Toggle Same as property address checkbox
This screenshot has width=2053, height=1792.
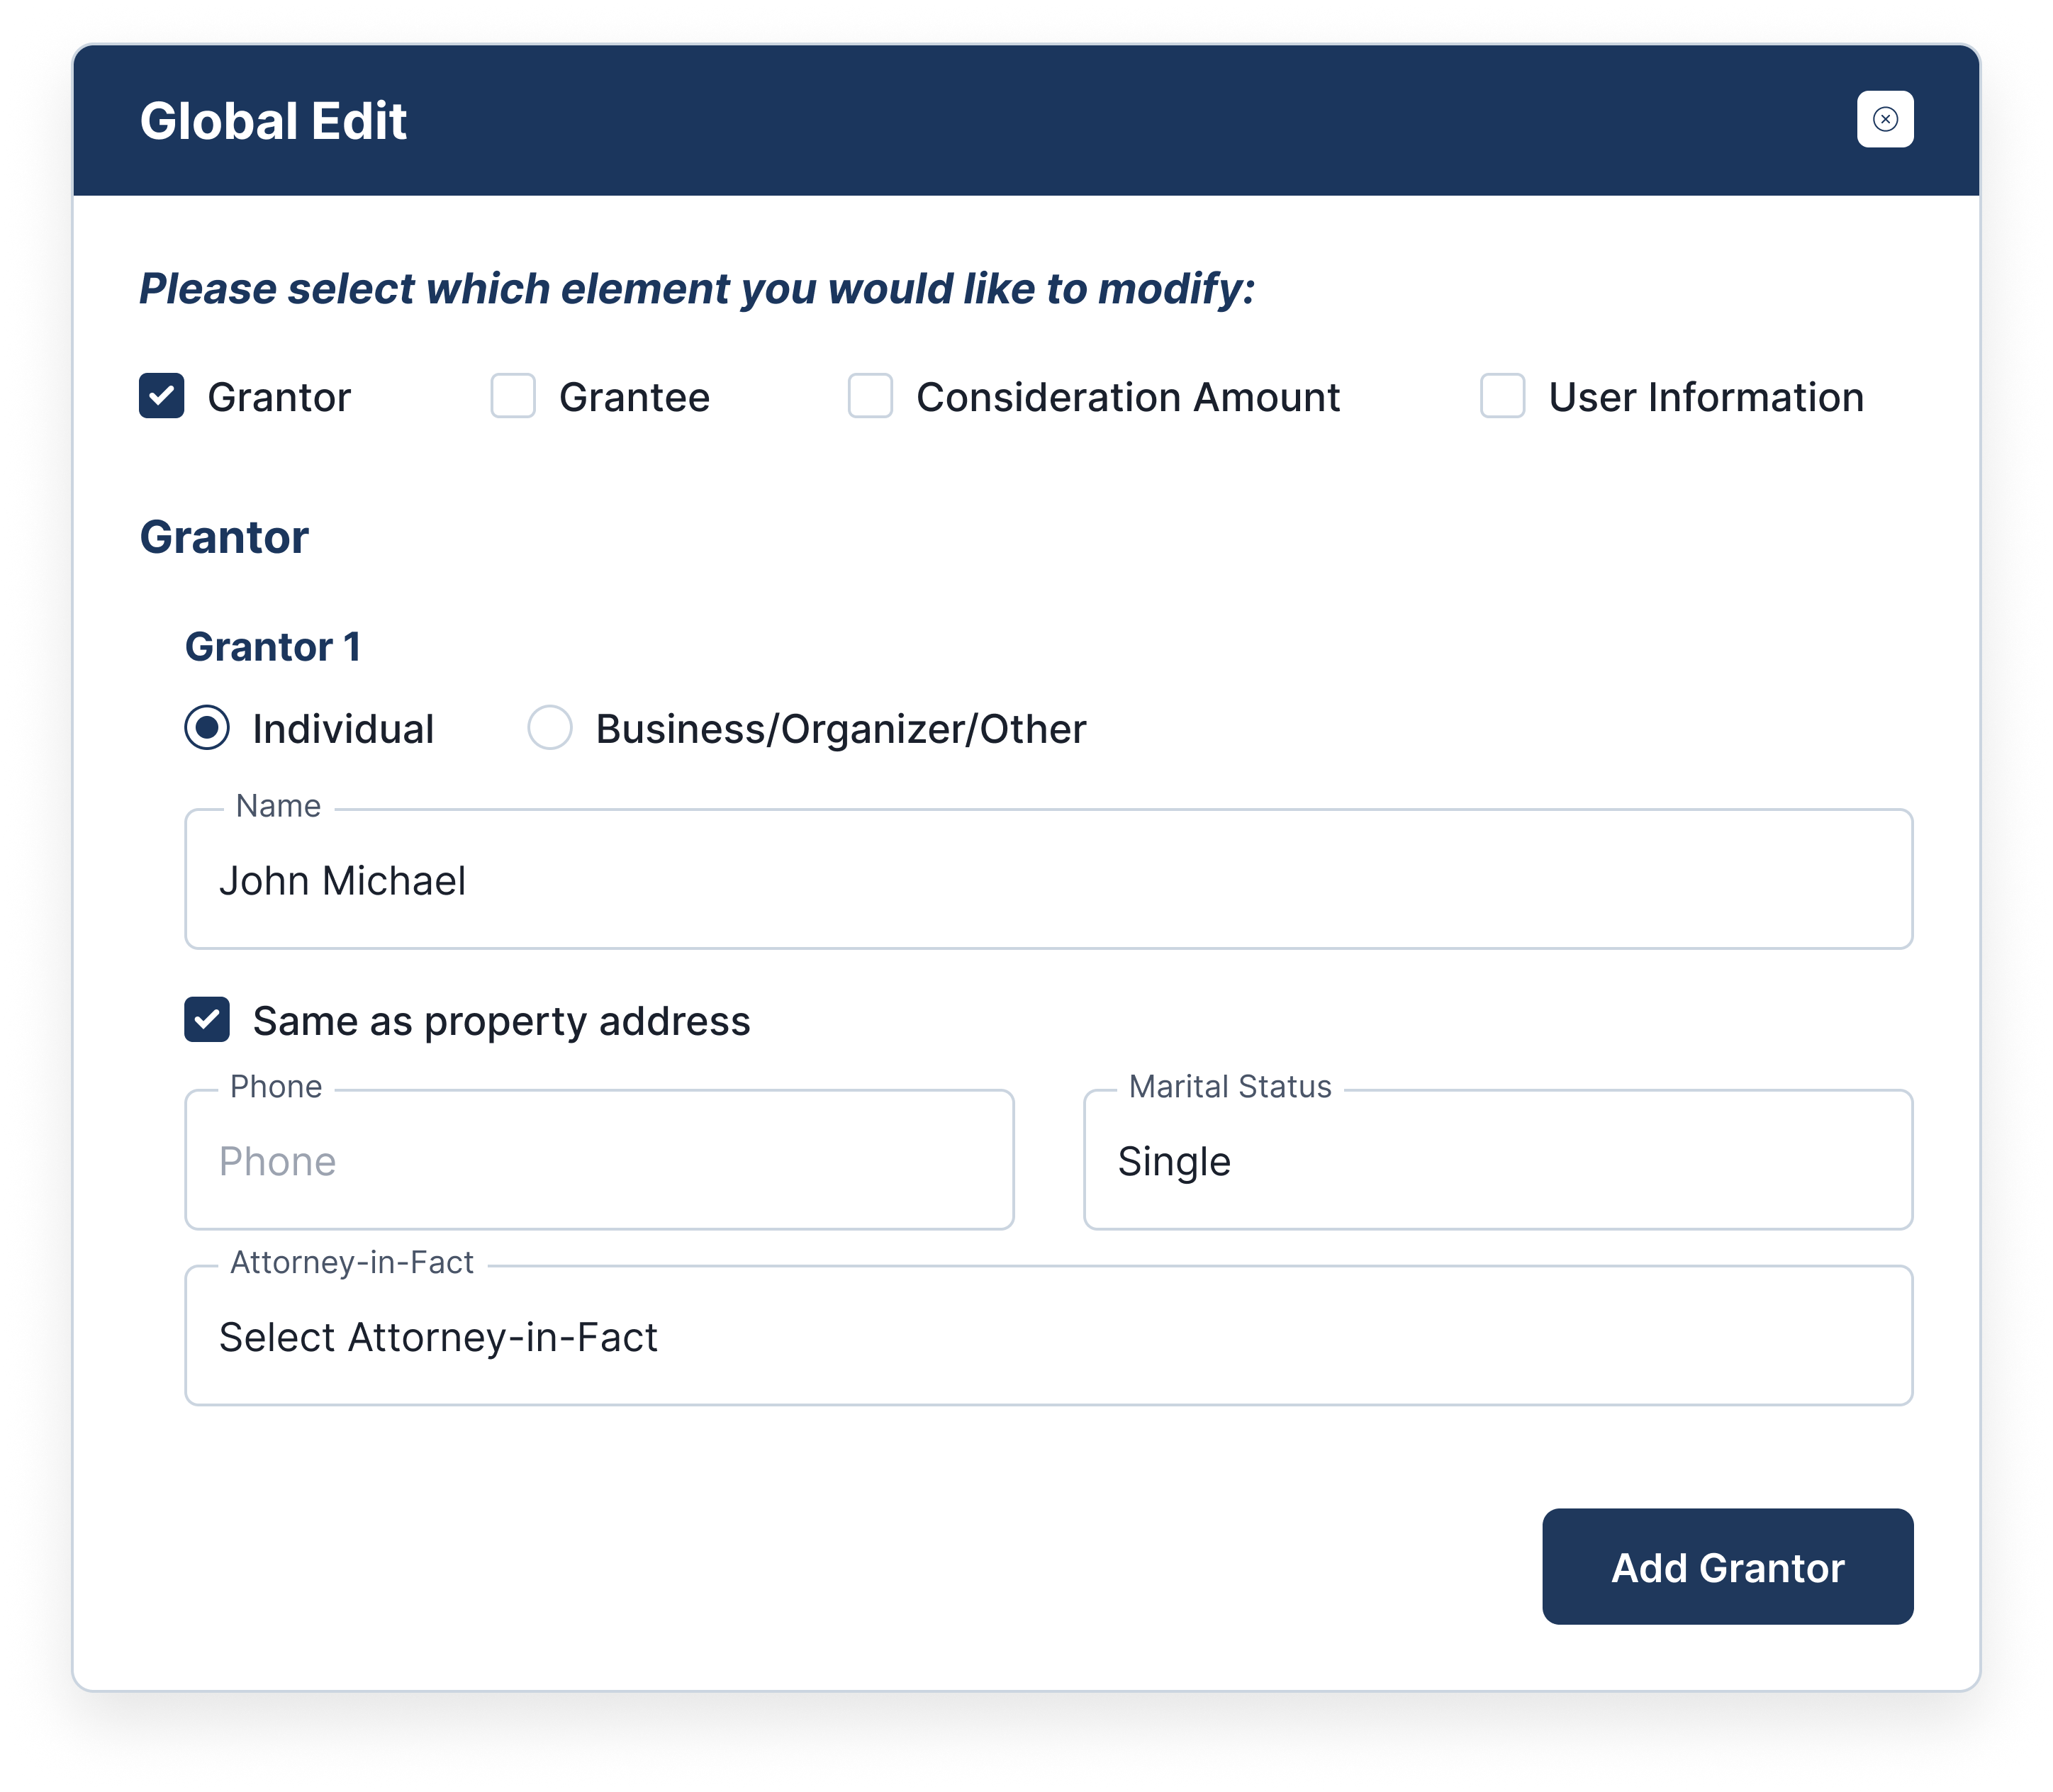[207, 1019]
